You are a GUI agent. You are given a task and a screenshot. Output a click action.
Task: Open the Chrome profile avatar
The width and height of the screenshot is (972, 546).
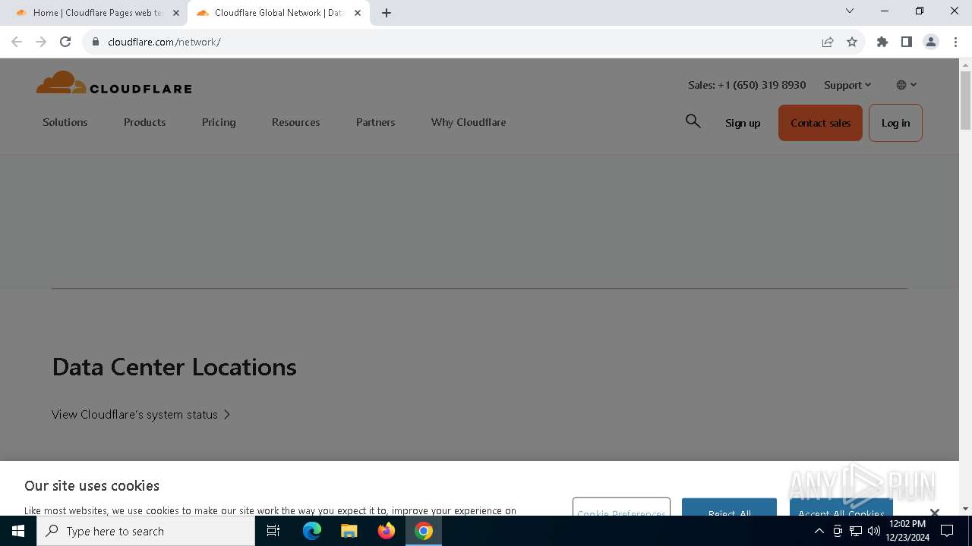(x=931, y=42)
